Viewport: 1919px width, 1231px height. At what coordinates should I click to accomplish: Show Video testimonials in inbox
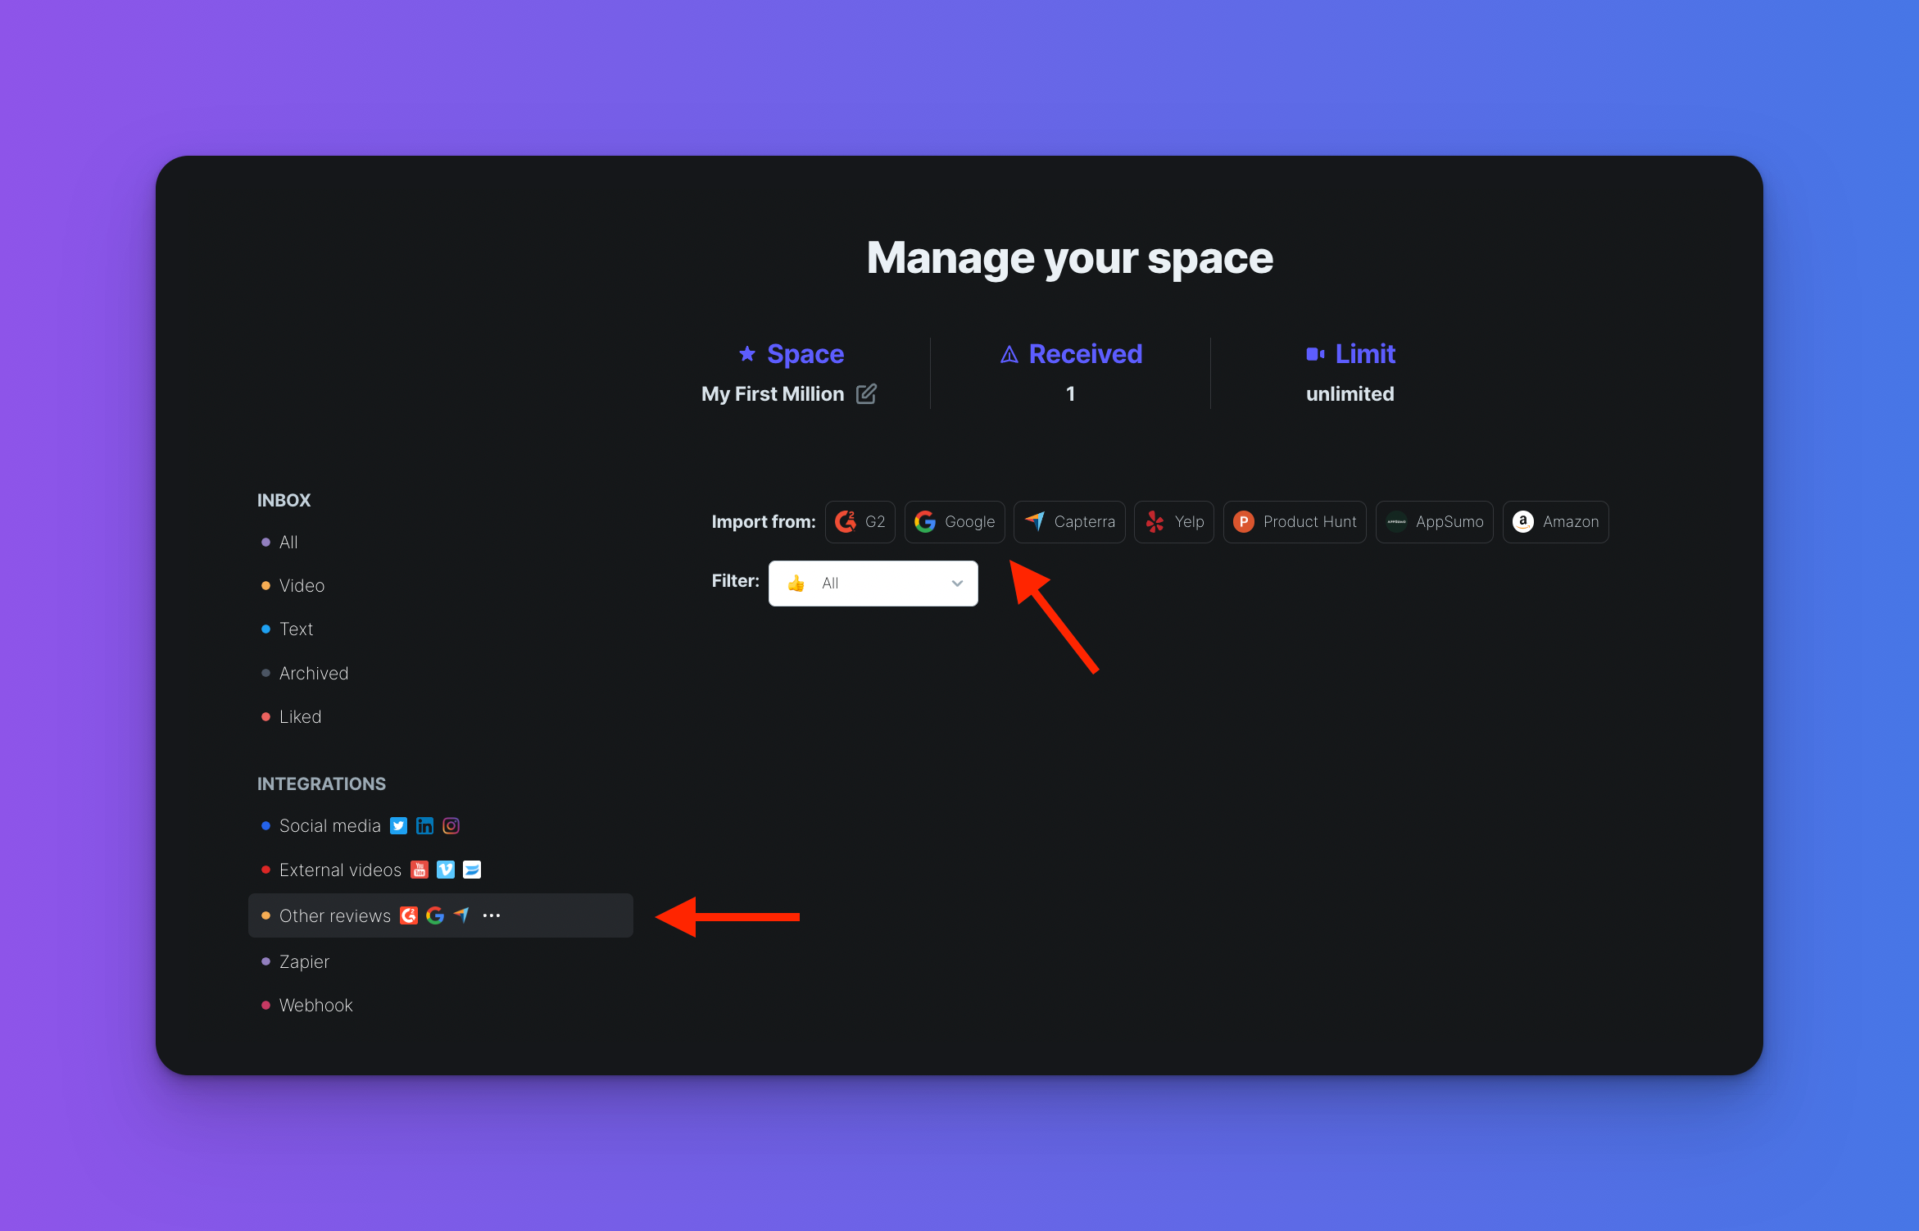coord(302,586)
